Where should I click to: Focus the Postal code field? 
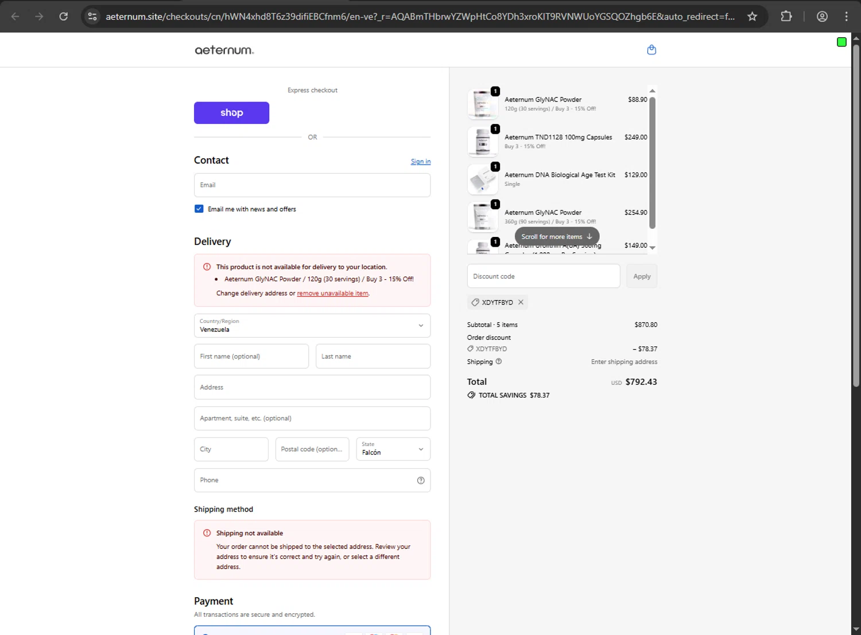coord(312,449)
